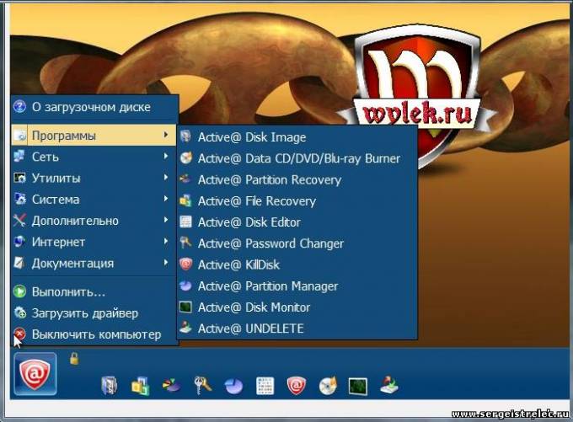
Task: Click the Partition Manager icon in submenu
Action: pyautogui.click(x=185, y=286)
